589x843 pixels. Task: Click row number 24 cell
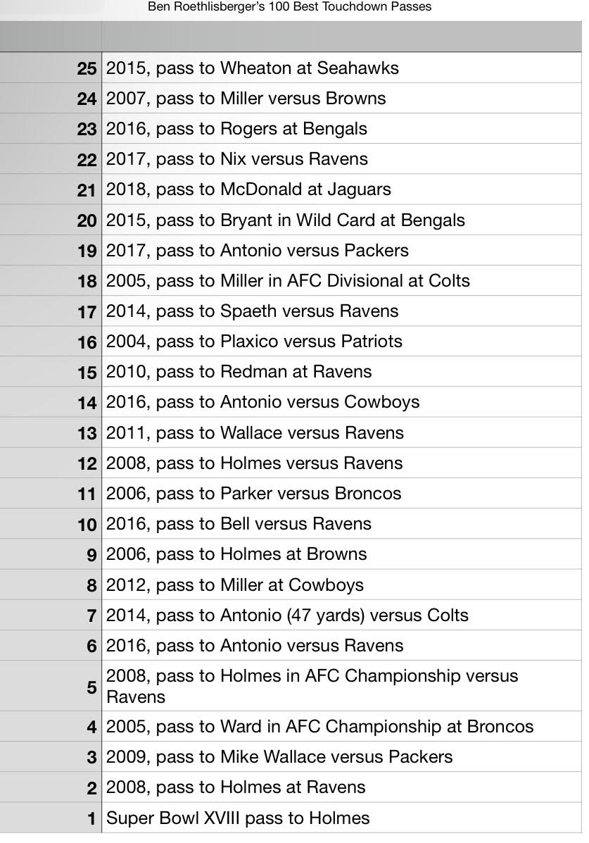(x=51, y=99)
